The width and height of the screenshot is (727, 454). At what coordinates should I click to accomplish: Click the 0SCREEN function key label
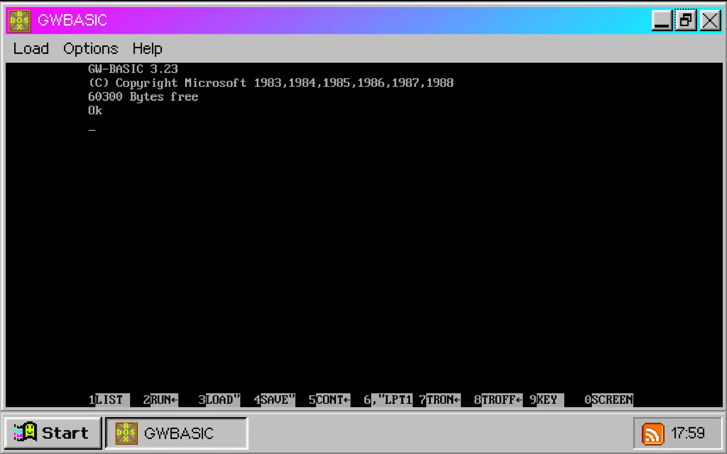click(x=609, y=400)
